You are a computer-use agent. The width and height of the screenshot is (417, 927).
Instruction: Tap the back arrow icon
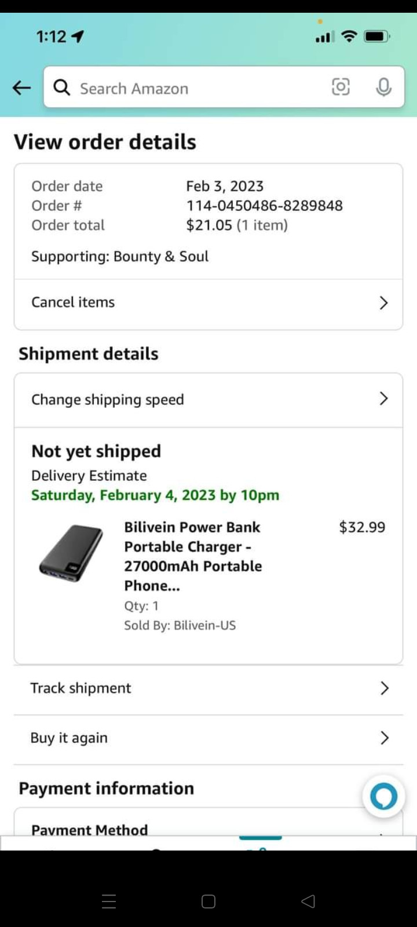pyautogui.click(x=22, y=88)
